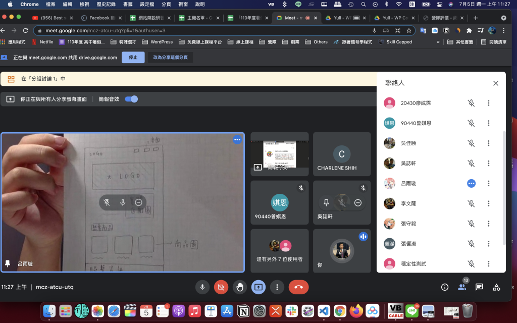Toggle the 簡報音效 switch
This screenshot has height=323, width=517.
pyautogui.click(x=131, y=99)
